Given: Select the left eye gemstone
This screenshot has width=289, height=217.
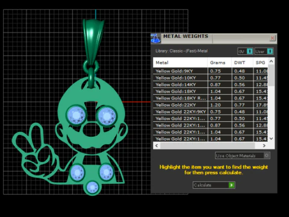Looking at the screenshot, I should [x=76, y=116].
